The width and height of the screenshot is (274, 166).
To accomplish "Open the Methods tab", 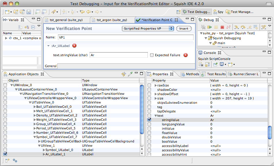I will 192,74.
